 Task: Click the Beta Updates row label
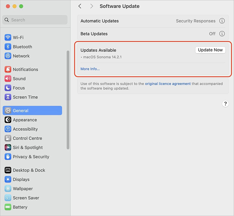(x=94, y=34)
